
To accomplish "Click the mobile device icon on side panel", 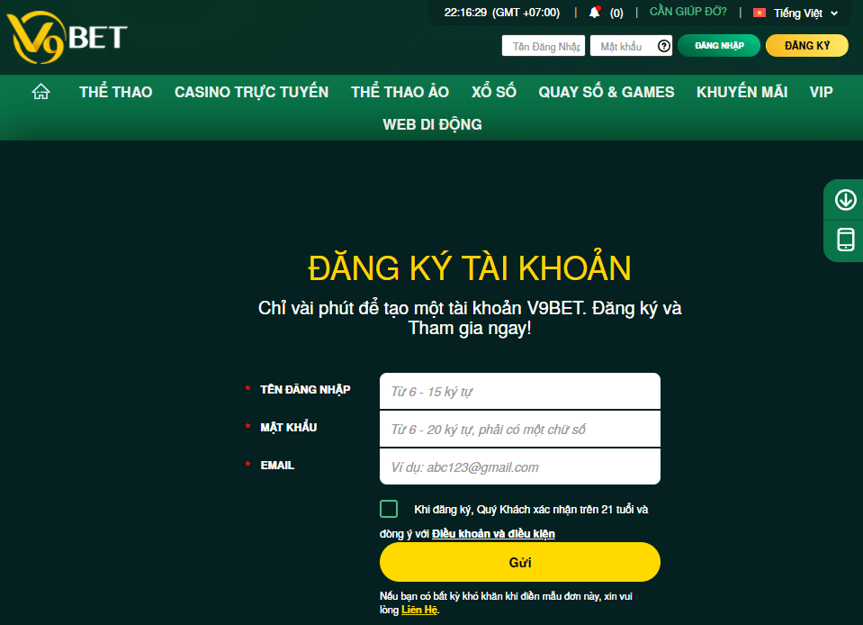I will tap(845, 240).
